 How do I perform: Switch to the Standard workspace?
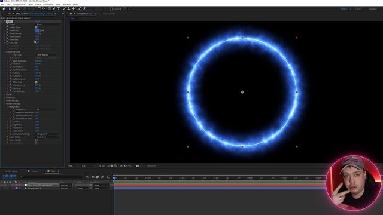click(373, 9)
